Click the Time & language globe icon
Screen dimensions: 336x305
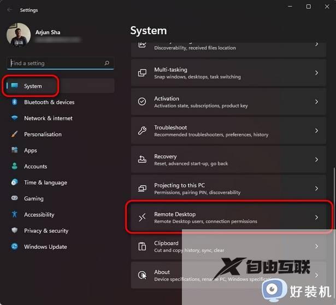[15, 182]
